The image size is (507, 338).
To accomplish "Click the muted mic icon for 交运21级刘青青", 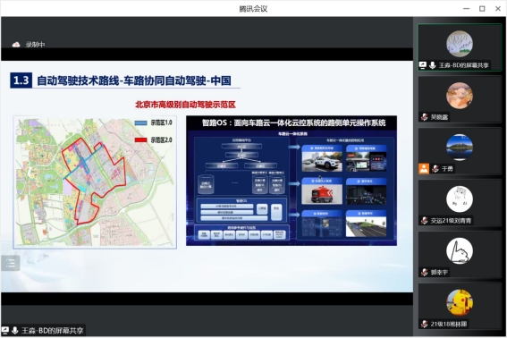I will coord(424,221).
